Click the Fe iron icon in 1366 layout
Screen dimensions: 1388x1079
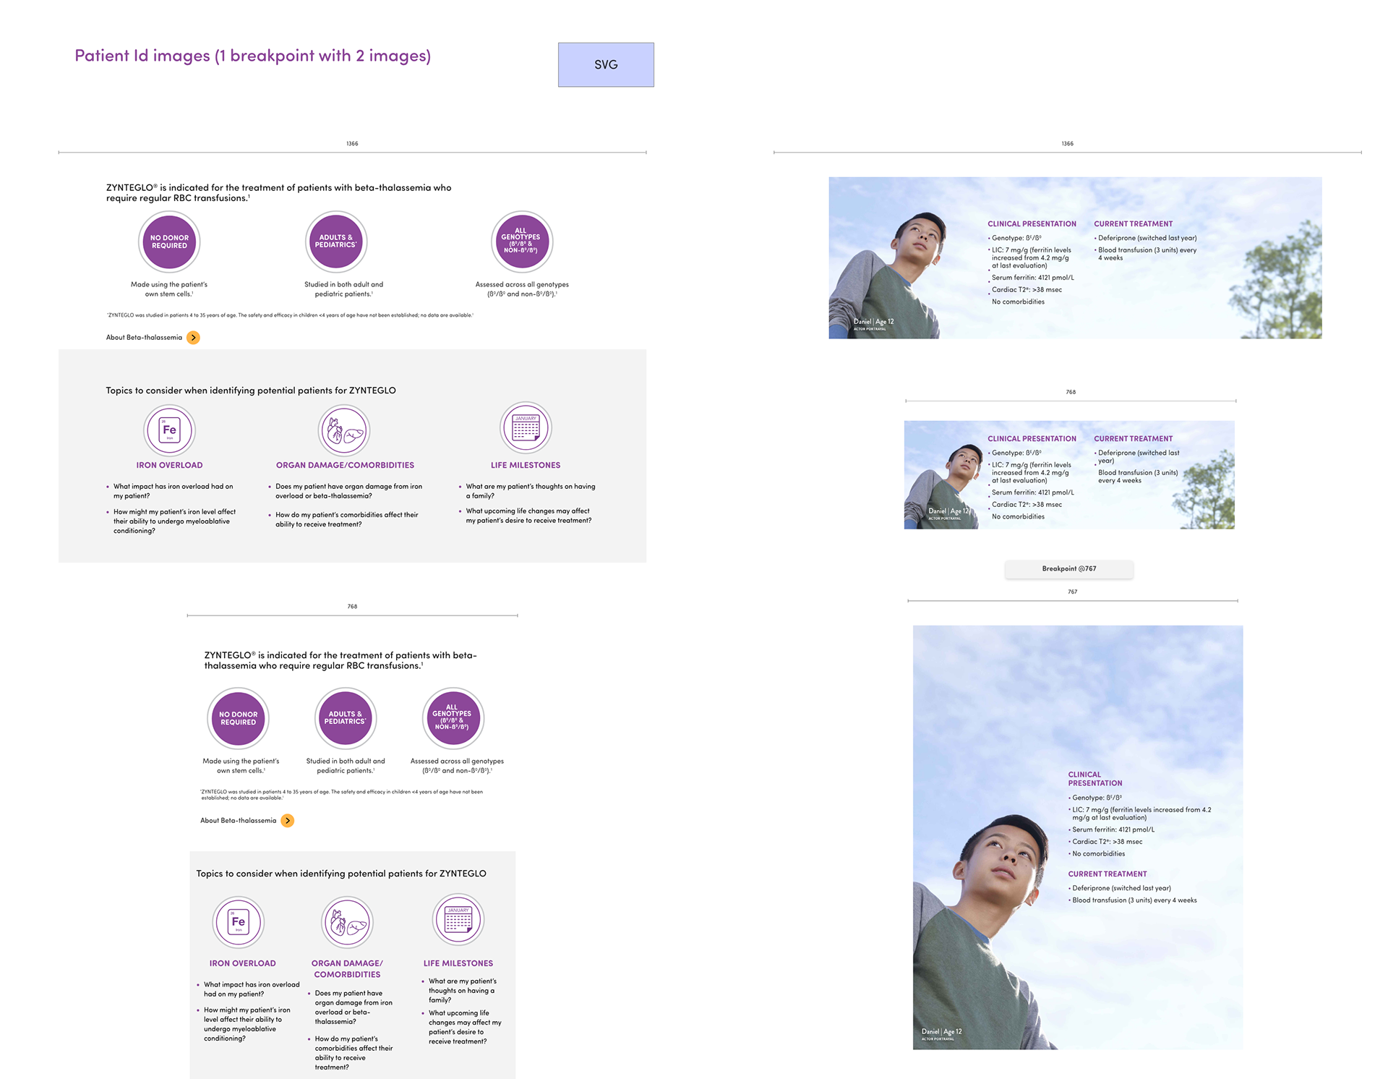(x=169, y=430)
